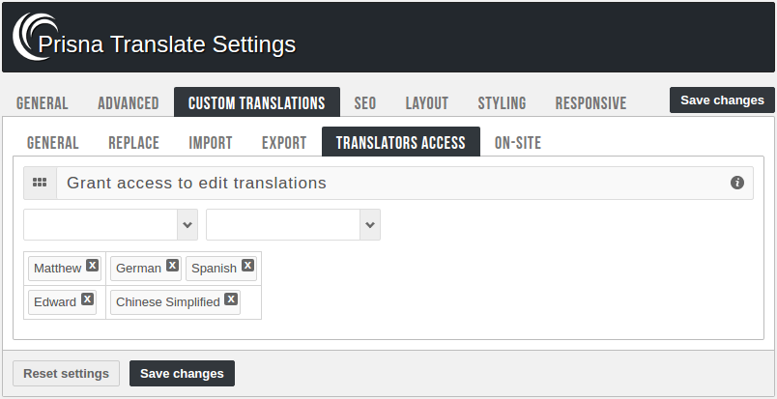777x399 pixels.
Task: Remove German language from Matthew
Action: click(172, 266)
